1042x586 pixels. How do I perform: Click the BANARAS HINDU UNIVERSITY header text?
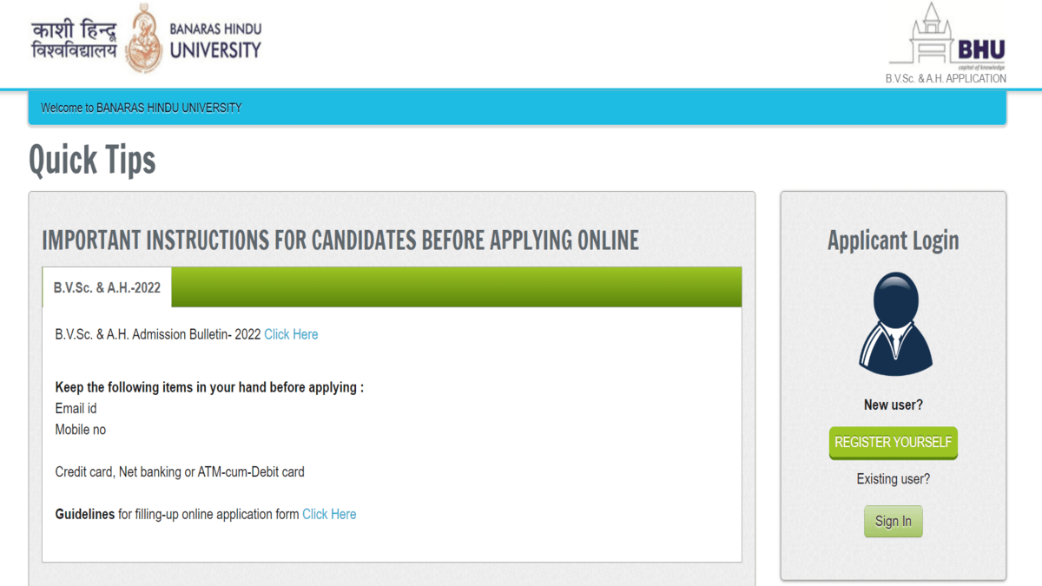point(215,40)
